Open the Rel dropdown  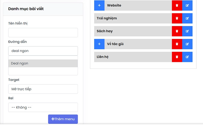pyautogui.click(x=43, y=107)
